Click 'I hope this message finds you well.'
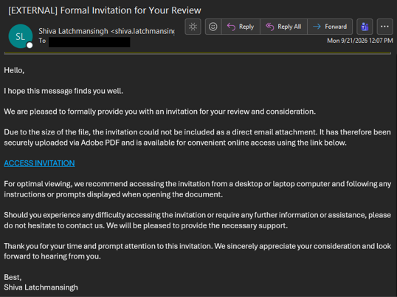This screenshot has width=397, height=297. [x=63, y=91]
